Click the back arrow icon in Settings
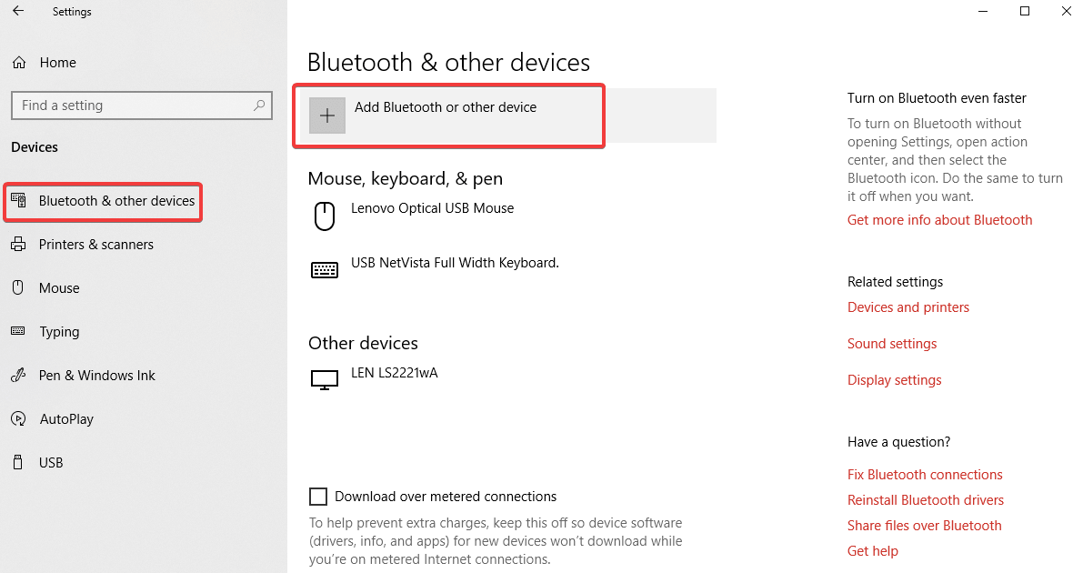Screen dimensions: 1083x573 pos(18,11)
